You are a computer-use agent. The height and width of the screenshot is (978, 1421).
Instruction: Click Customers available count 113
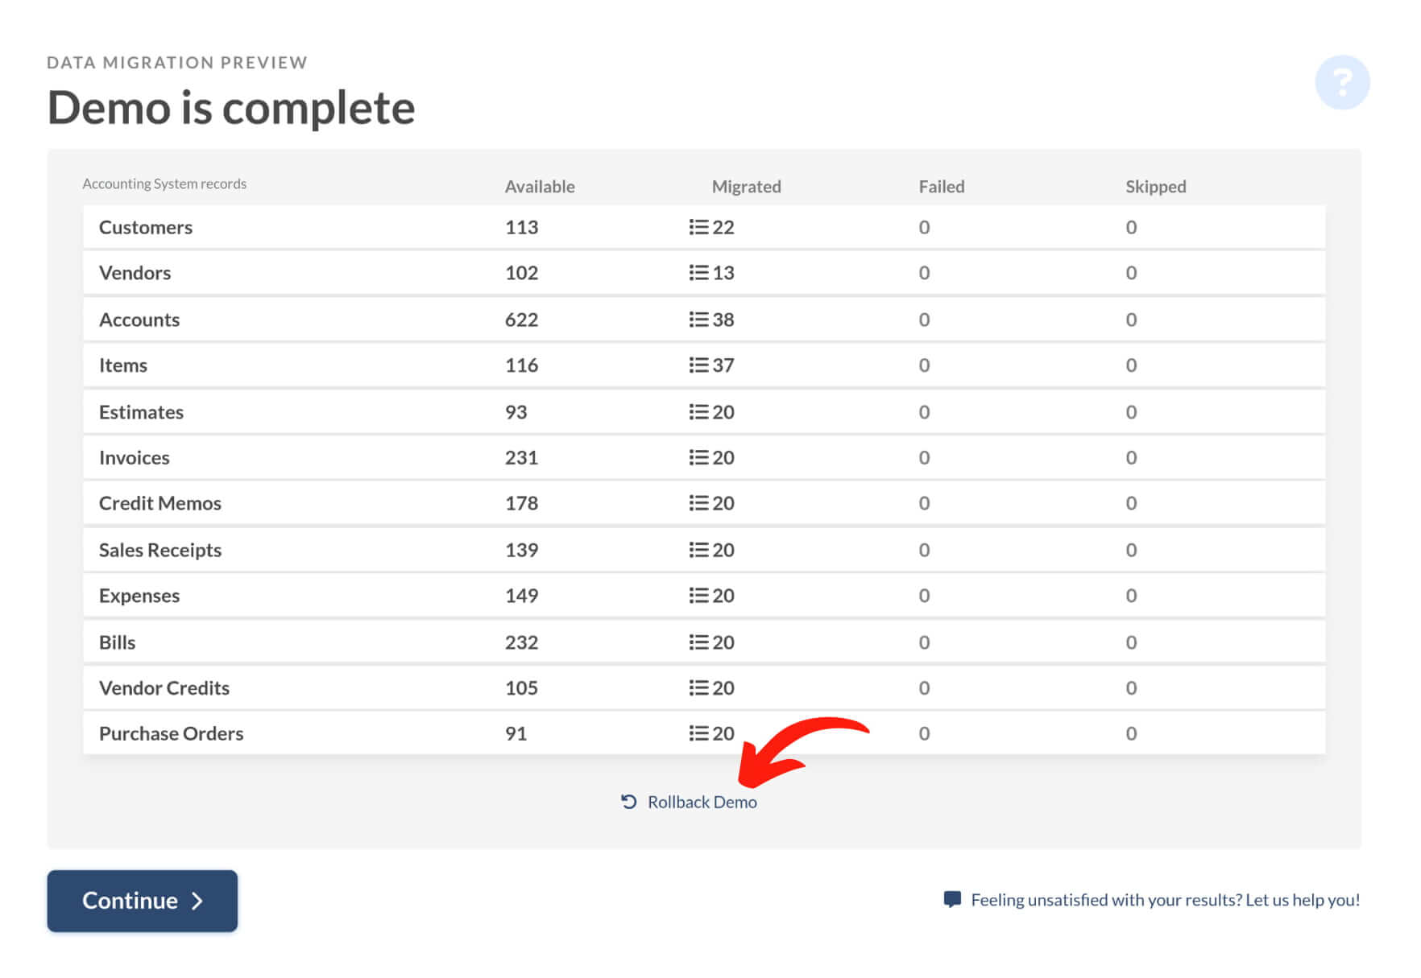tap(521, 228)
